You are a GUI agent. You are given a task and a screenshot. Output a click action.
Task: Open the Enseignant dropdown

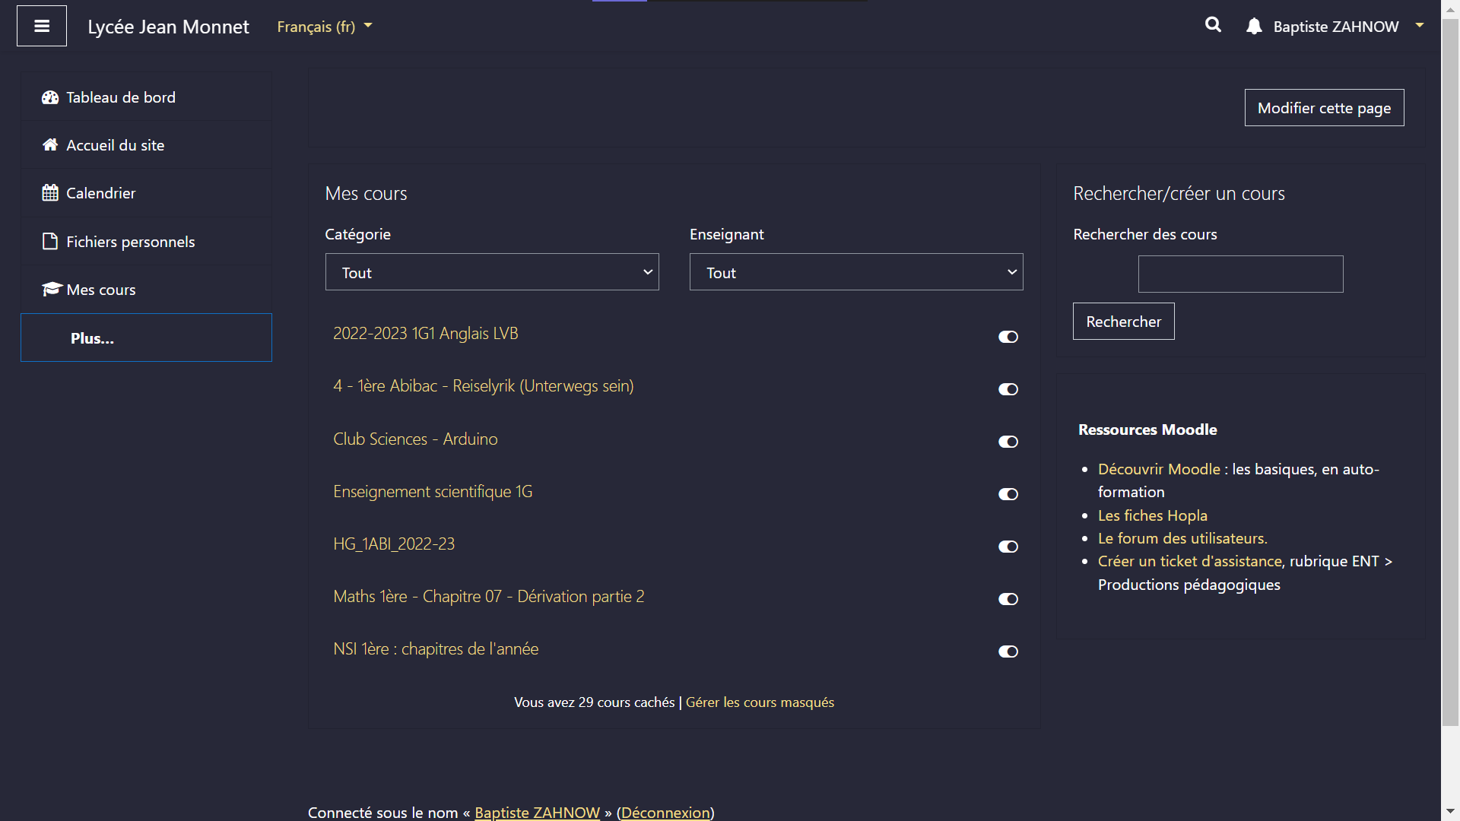tap(856, 272)
